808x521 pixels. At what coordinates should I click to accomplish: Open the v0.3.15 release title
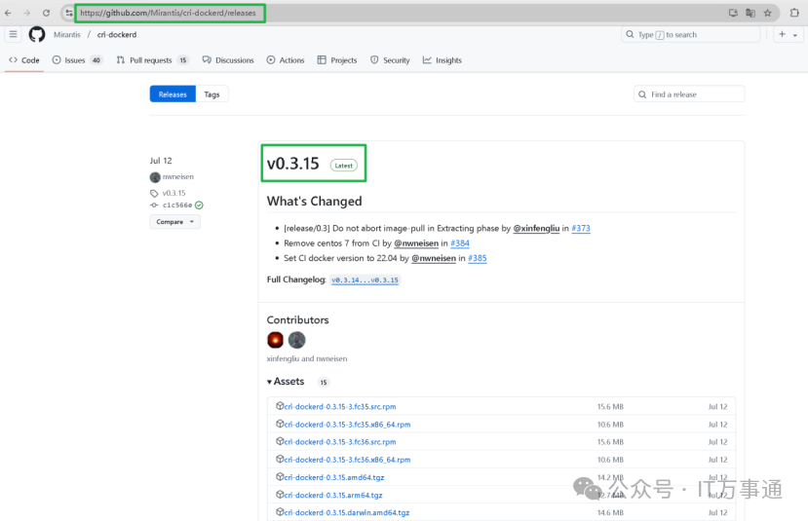tap(292, 164)
